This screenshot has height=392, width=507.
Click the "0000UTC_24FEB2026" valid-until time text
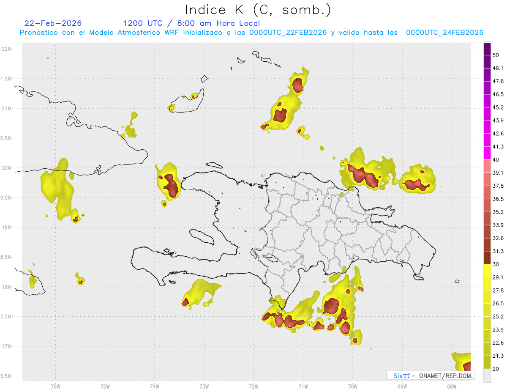[x=444, y=33]
